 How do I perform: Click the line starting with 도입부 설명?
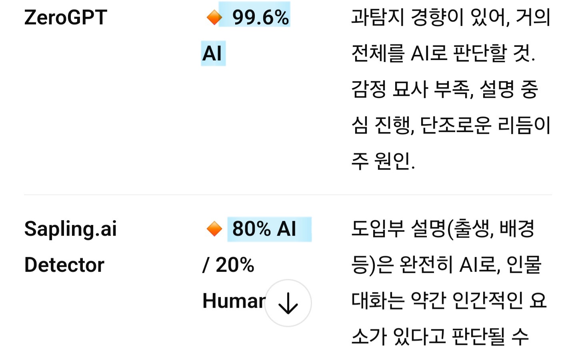(443, 229)
